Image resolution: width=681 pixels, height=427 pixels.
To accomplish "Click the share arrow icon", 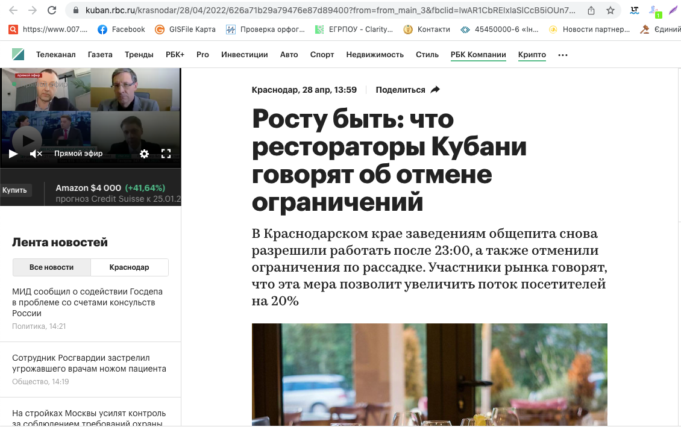I will click(435, 90).
